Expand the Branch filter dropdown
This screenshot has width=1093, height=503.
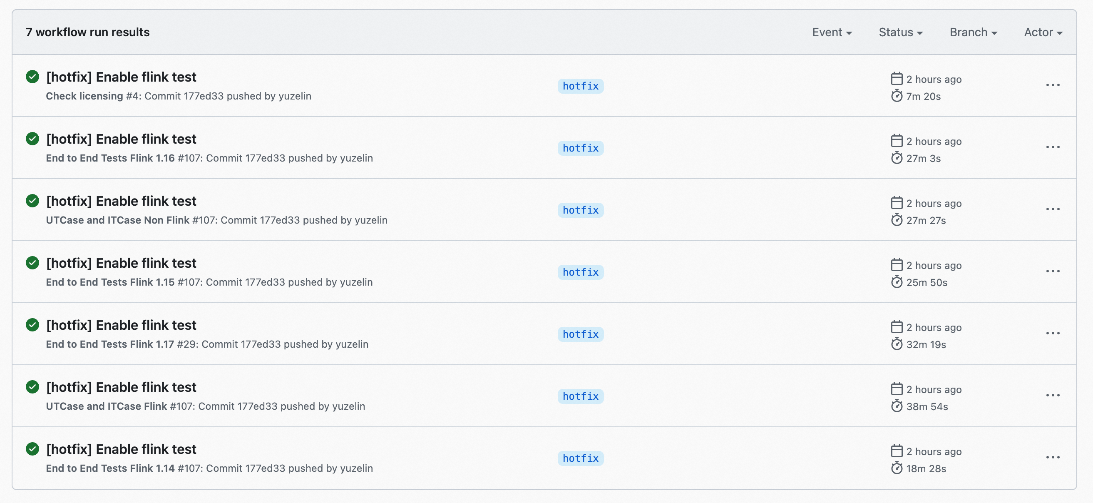click(973, 32)
